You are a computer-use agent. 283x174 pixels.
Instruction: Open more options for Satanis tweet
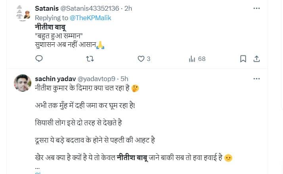point(257,8)
